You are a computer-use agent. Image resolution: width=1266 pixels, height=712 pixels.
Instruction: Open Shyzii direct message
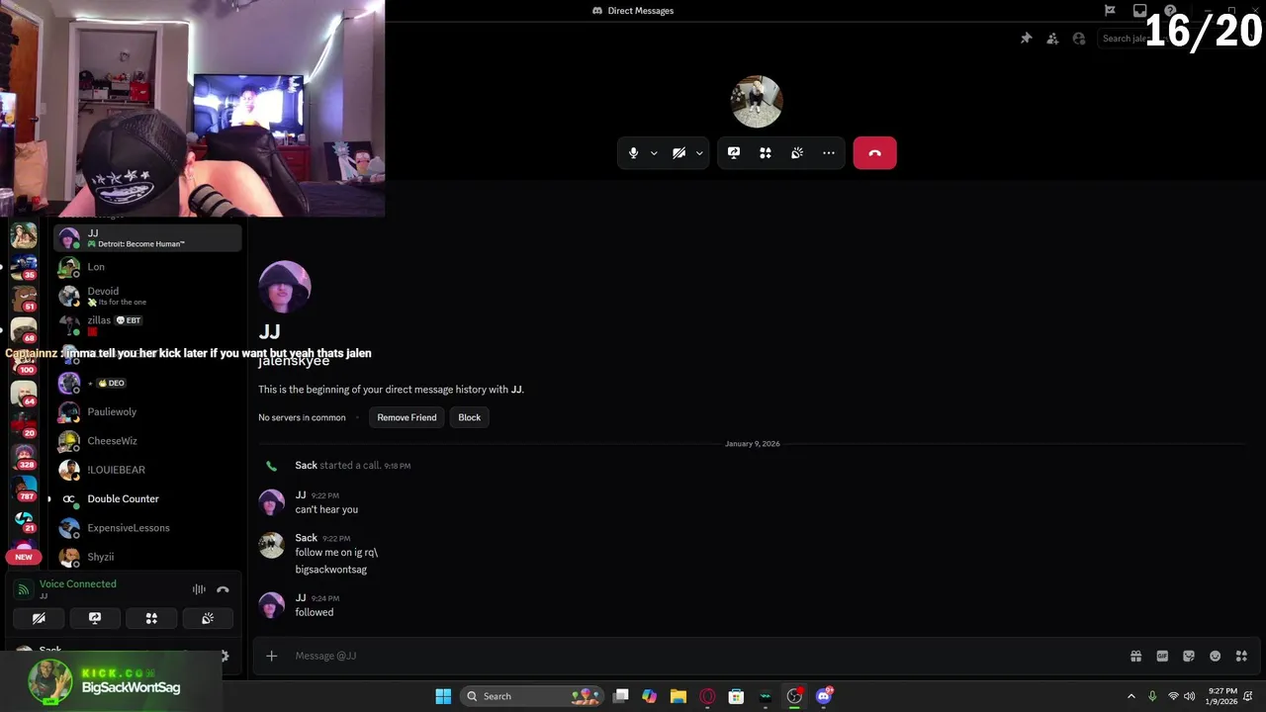[x=147, y=557]
